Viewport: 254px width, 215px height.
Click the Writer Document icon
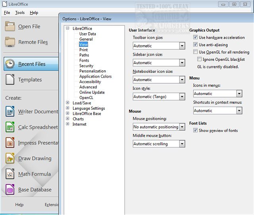tap(10, 111)
